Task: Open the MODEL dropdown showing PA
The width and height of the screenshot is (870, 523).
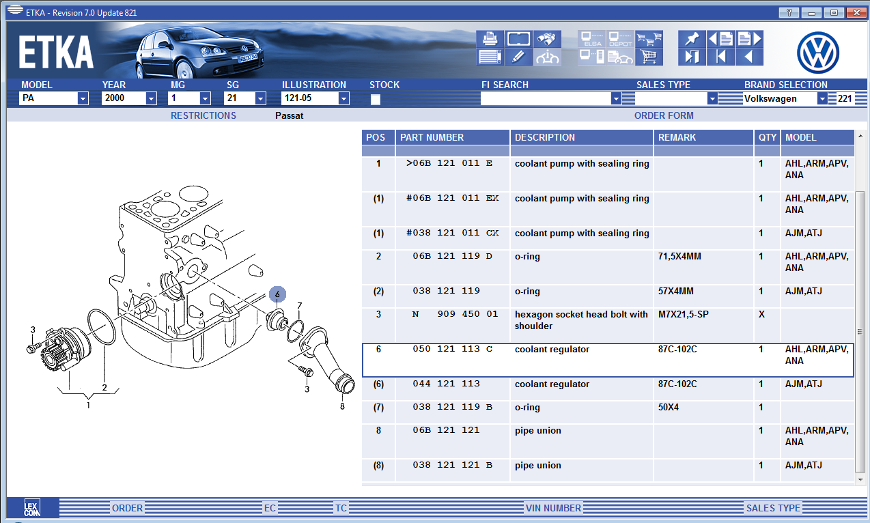Action: [55, 98]
